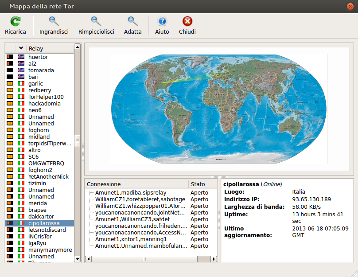Click the bandwidth icon beside midland
The width and height of the screenshot is (358, 277).
click(x=10, y=137)
